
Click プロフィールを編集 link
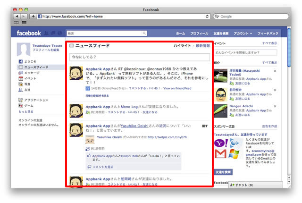(46, 50)
